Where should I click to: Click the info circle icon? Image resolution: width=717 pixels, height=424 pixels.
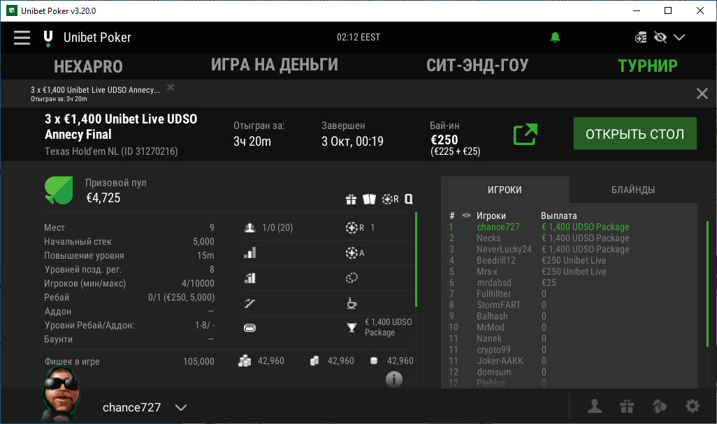[393, 379]
